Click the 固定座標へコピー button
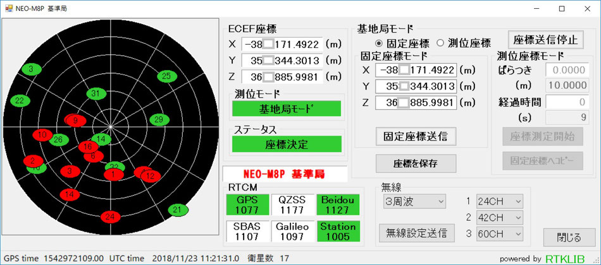This screenshot has height=265, width=601. (543, 161)
